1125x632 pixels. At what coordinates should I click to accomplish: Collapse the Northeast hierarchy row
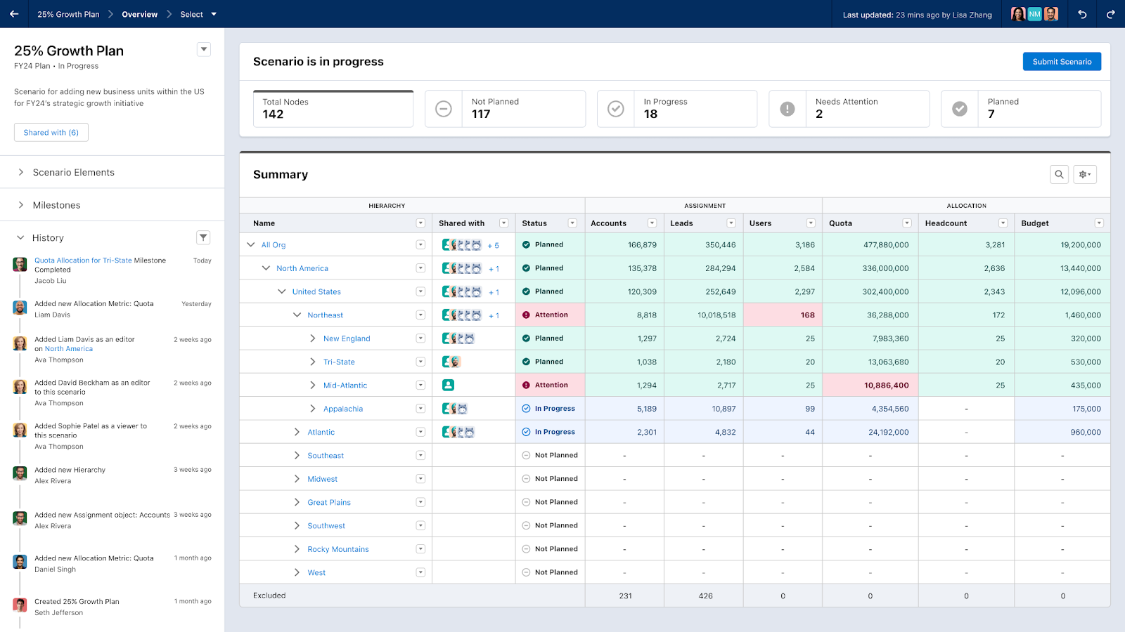pos(296,315)
